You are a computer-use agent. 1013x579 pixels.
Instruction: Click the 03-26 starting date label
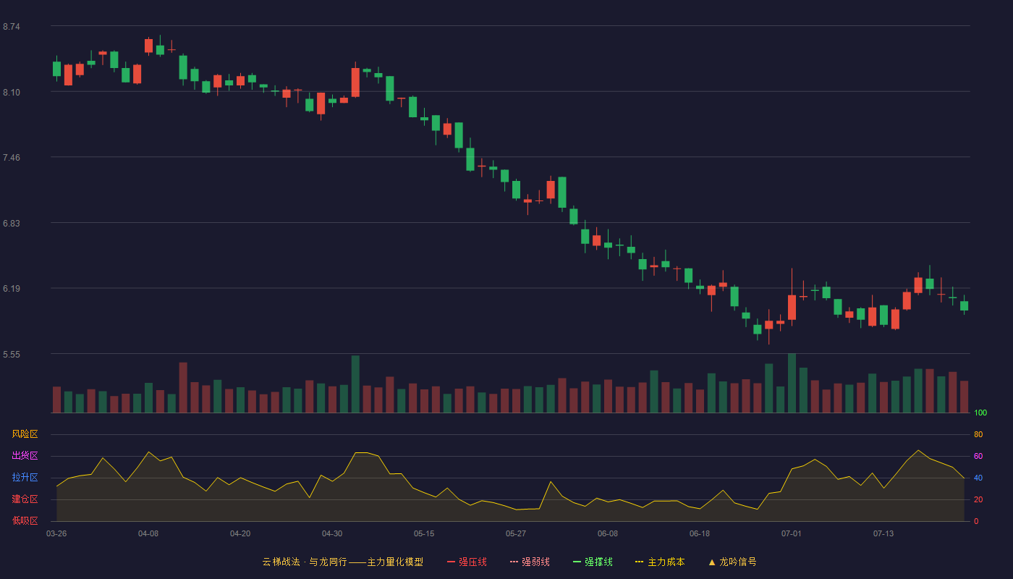[56, 533]
